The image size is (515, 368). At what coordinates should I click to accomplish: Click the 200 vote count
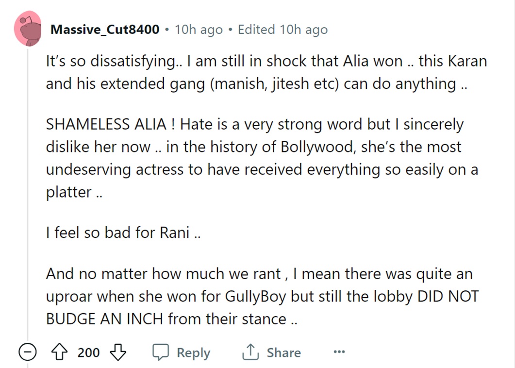89,352
